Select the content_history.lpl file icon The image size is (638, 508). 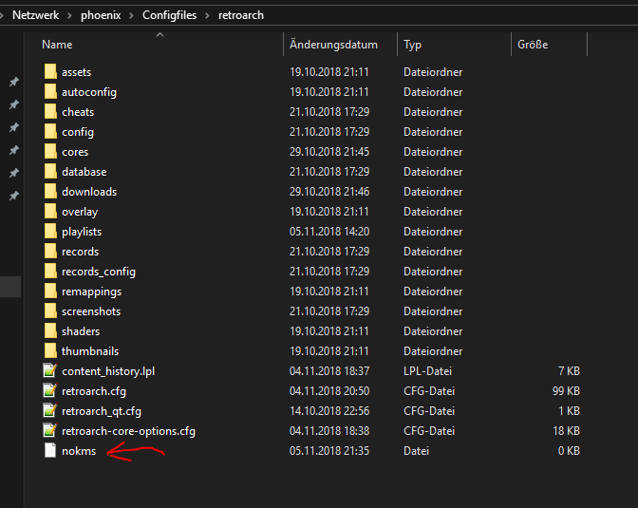[50, 371]
